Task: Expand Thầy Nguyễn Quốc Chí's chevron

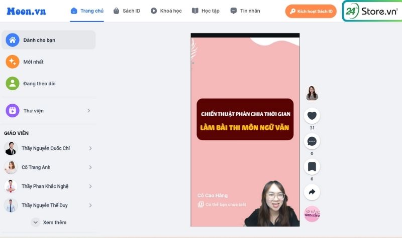Action: pyautogui.click(x=90, y=148)
